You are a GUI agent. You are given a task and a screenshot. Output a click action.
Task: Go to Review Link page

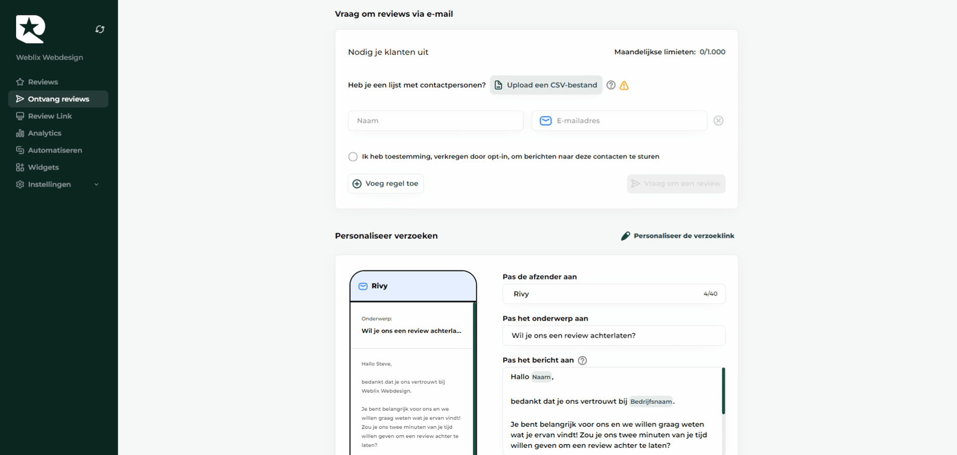pos(50,116)
